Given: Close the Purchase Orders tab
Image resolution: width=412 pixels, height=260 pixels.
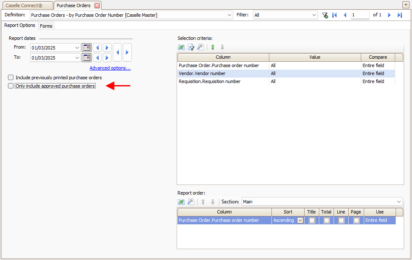Looking at the screenshot, I should 97,5.
